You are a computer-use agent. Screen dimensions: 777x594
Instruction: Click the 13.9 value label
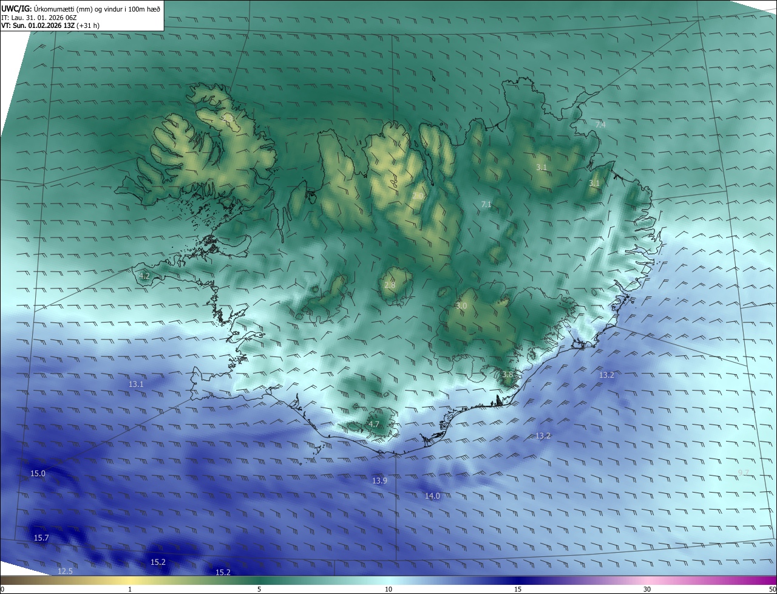[379, 480]
